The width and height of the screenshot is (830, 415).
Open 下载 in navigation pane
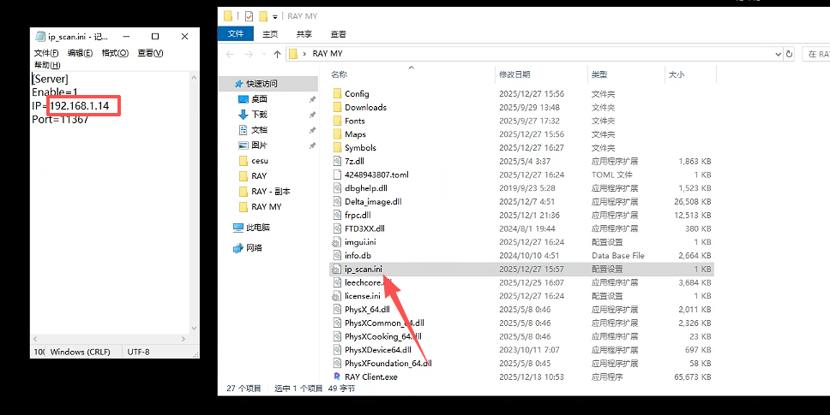(259, 114)
